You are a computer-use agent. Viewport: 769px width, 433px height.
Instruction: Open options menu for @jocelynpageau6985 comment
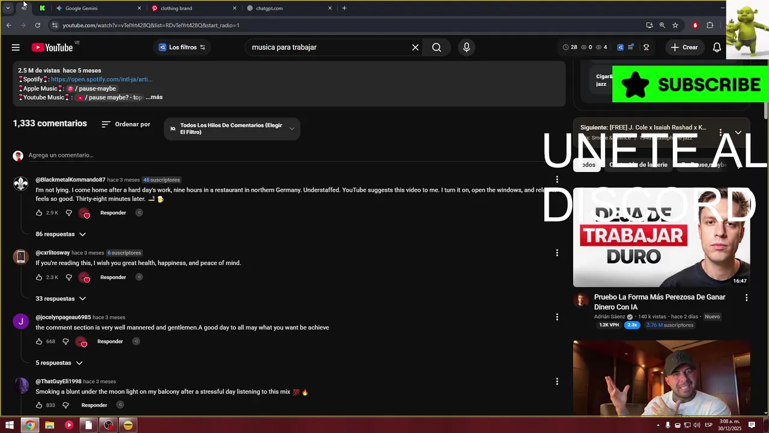pos(557,317)
